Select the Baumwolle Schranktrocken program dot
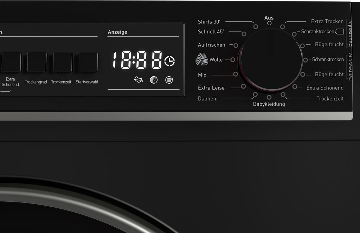Screen dimensions: 360x233 click(x=294, y=34)
